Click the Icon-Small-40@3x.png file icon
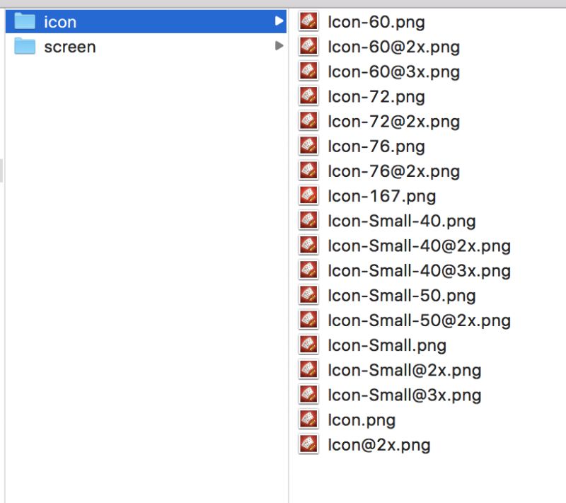Screen dimensions: 566x503 tap(308, 270)
